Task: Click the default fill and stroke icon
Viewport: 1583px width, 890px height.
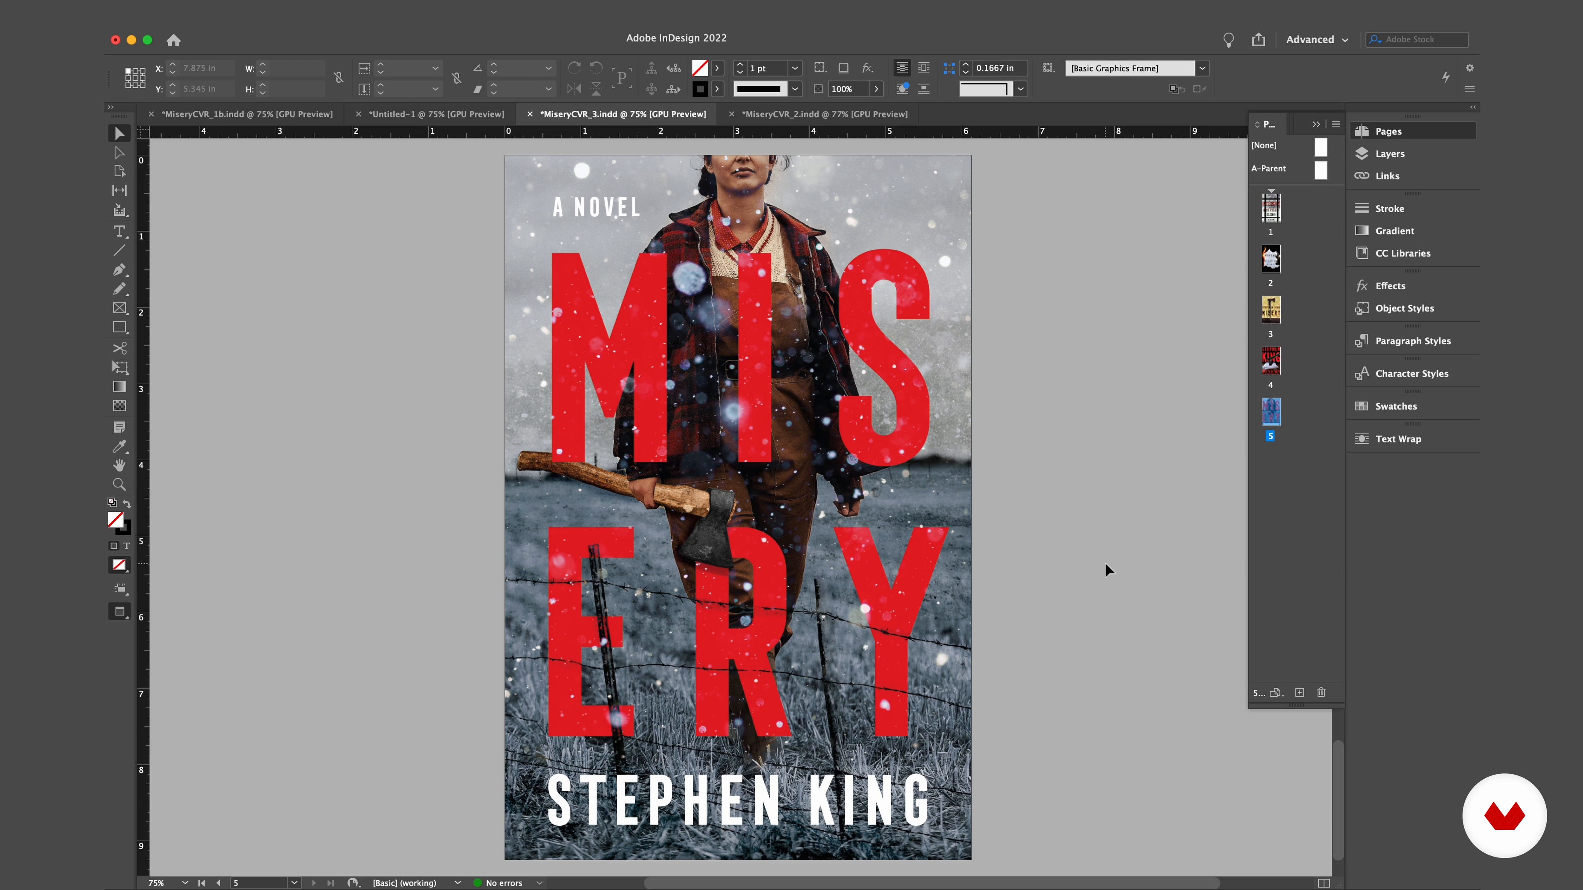Action: [x=112, y=502]
